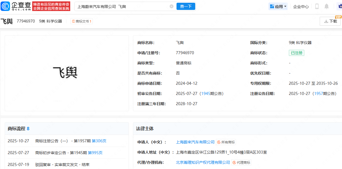Click the 飞舆 trademark image thumbnail

click(65, 73)
